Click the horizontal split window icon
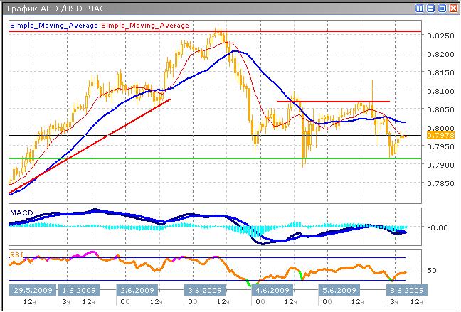The width and height of the screenshot is (461, 312). (430, 9)
